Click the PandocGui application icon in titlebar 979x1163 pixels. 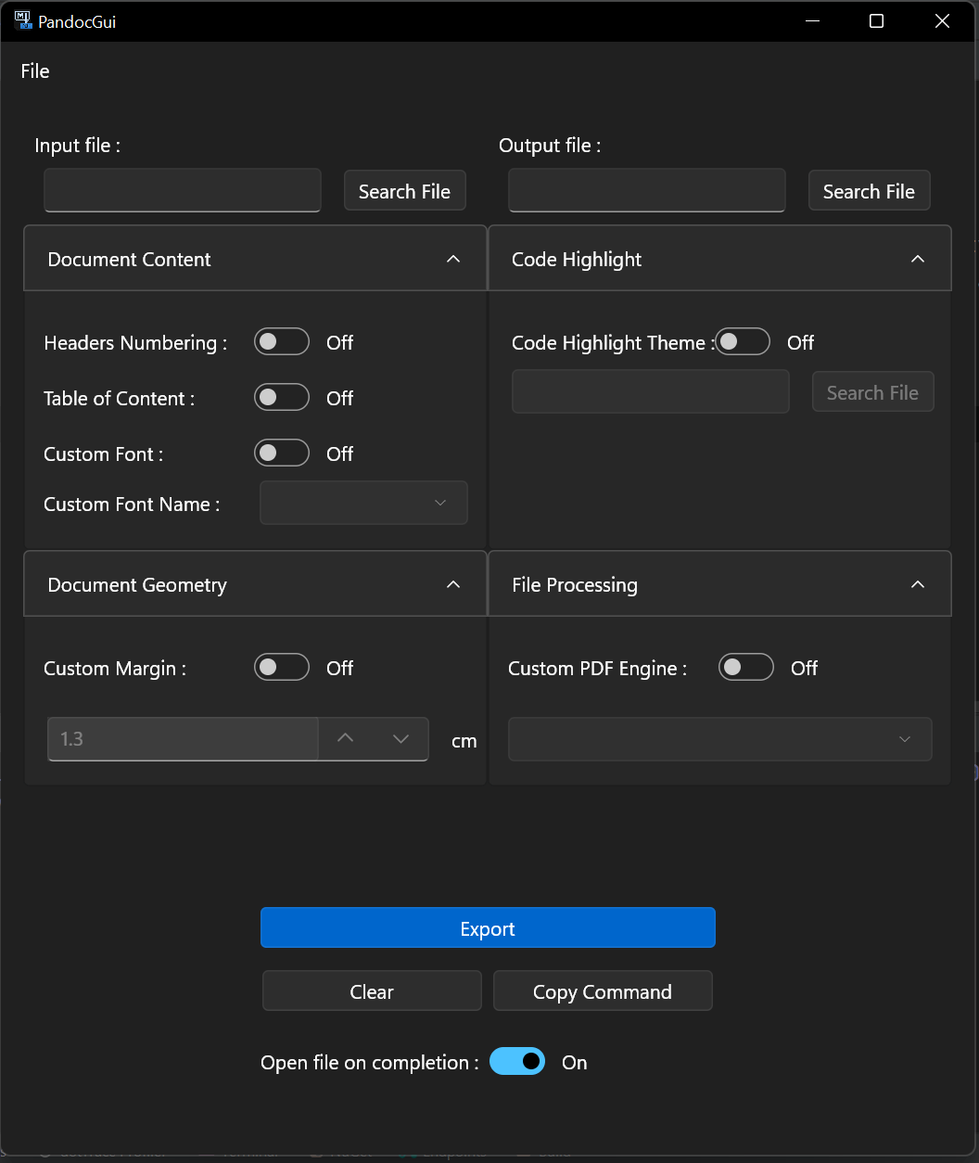(21, 20)
